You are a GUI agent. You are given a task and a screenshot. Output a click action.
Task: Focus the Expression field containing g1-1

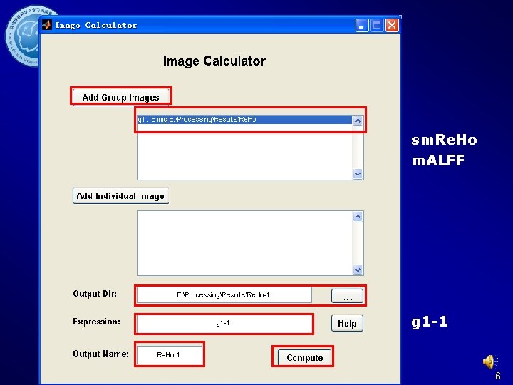224,324
